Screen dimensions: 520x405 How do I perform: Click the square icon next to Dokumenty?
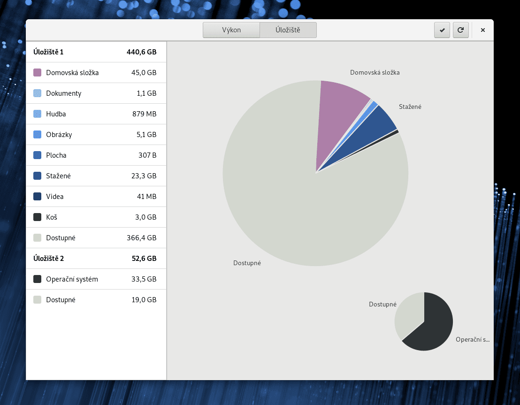(x=38, y=93)
